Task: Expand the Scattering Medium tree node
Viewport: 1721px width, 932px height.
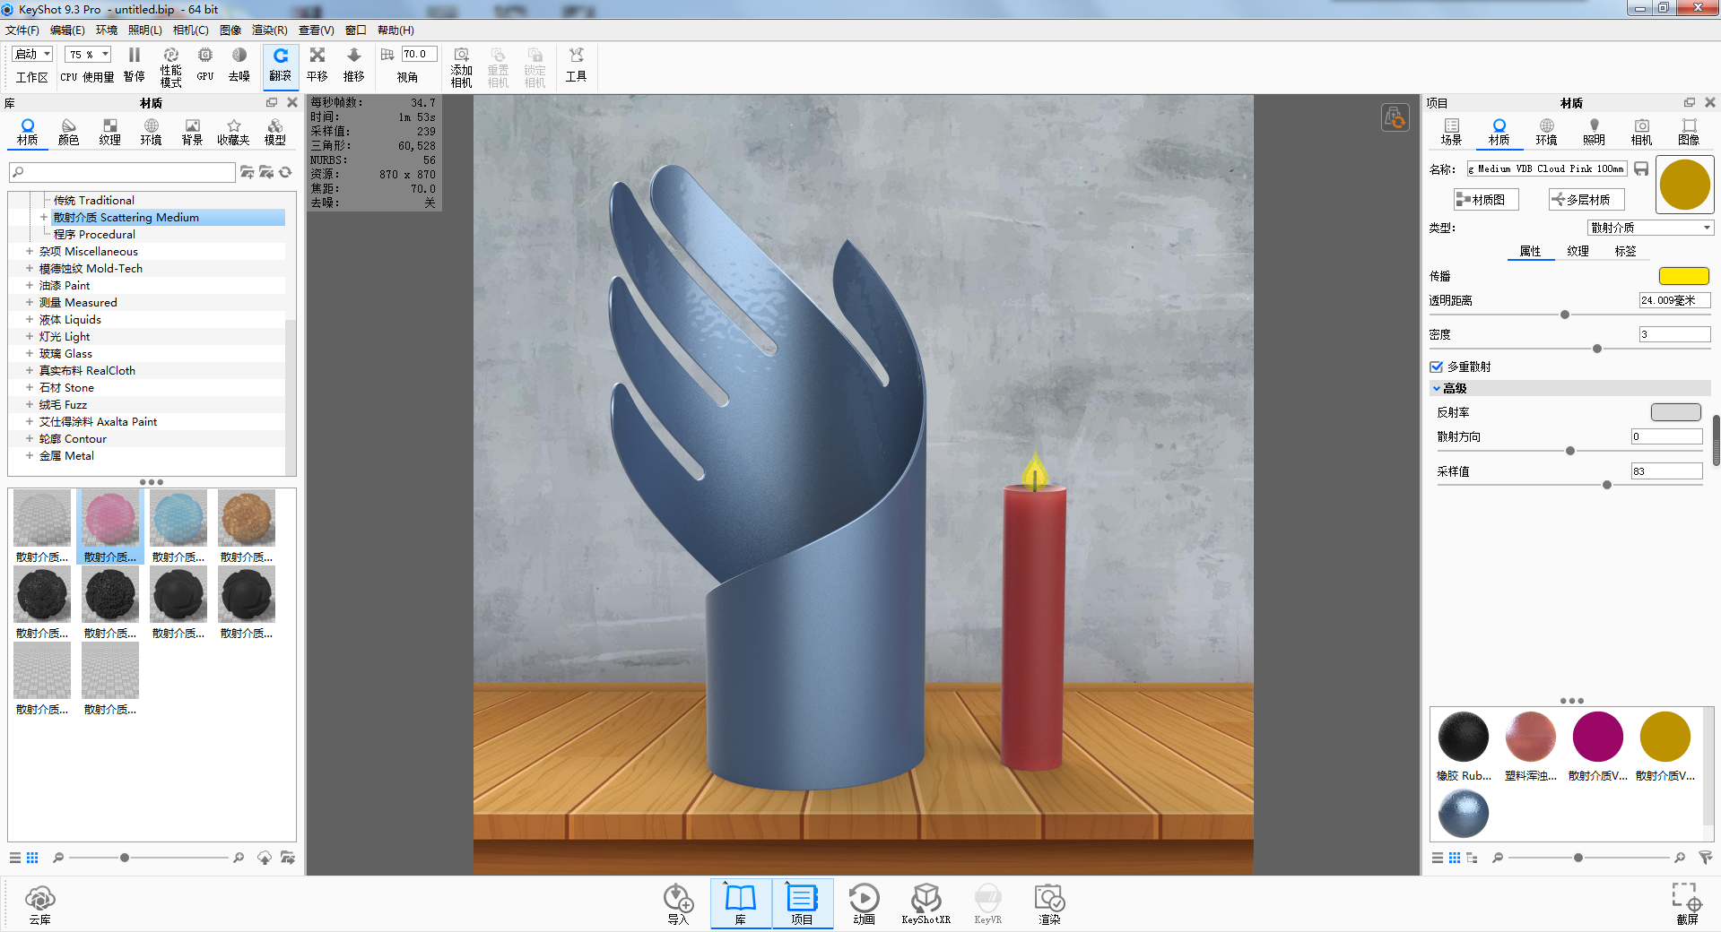Action: (43, 218)
